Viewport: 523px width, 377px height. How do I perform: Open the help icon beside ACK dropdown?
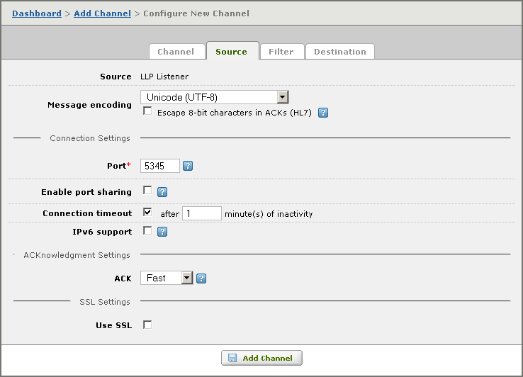(x=201, y=278)
